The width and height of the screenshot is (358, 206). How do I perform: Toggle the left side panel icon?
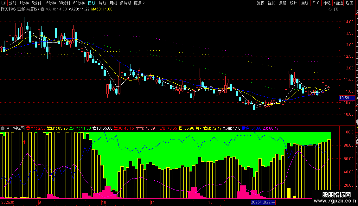point(3,3)
